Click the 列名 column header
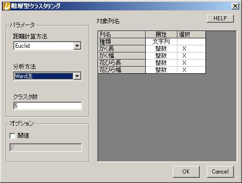Viewport: 242px width, 183px height. 121,35
